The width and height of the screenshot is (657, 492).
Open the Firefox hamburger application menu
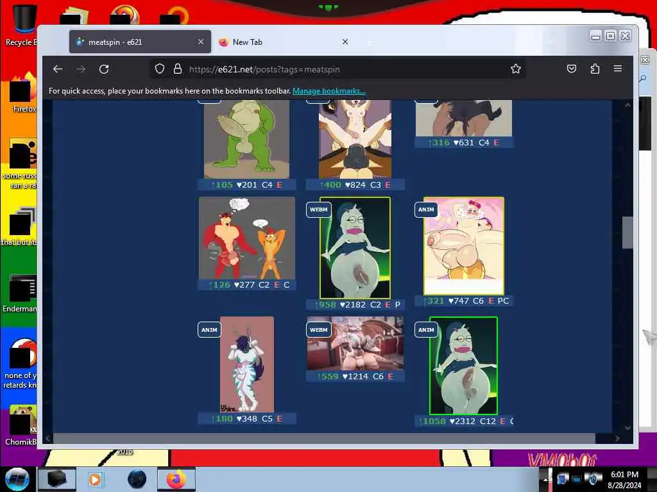(x=618, y=69)
